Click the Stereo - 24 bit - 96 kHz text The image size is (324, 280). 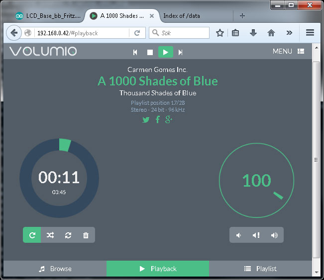pos(158,110)
